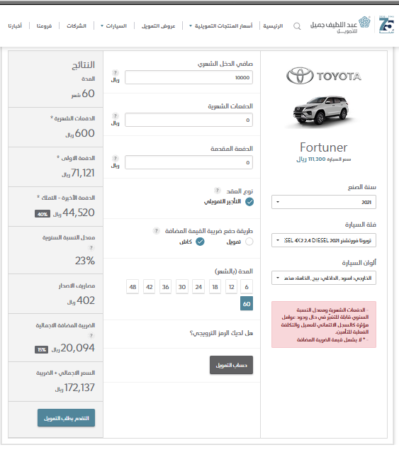Choose 36 months duration
This screenshot has height=457, width=399.
(166, 287)
